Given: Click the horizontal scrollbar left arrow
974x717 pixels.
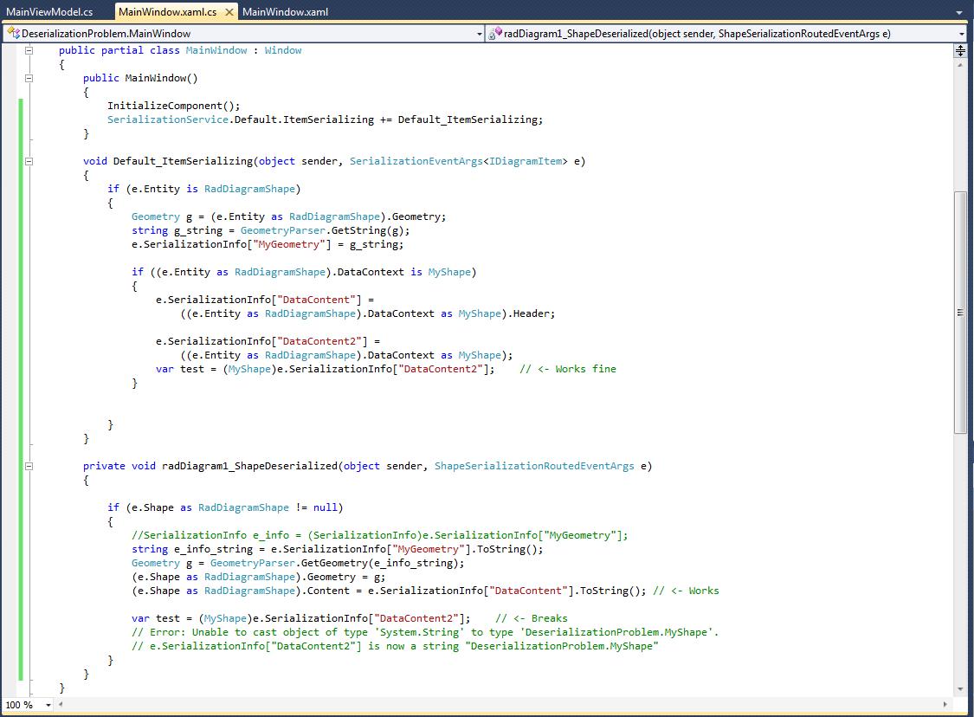Looking at the screenshot, I should [61, 705].
